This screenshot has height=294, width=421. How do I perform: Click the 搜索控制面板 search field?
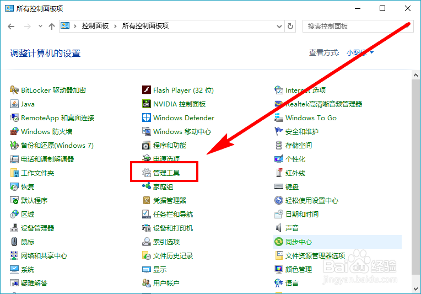click(x=358, y=26)
